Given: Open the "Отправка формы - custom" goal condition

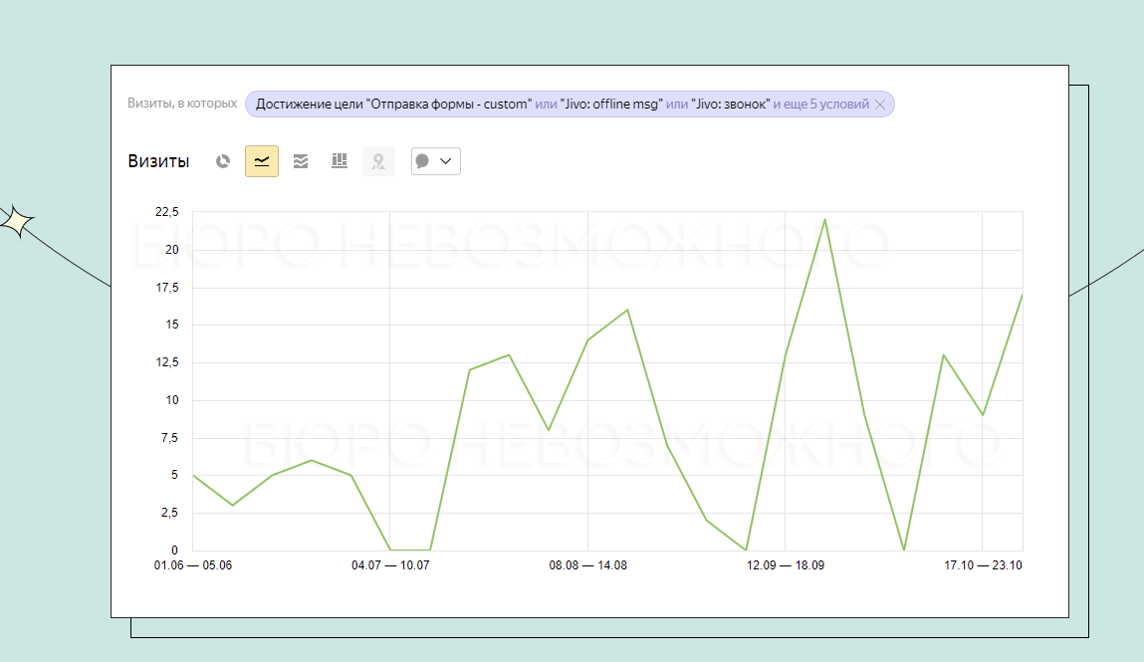Looking at the screenshot, I should tap(392, 105).
